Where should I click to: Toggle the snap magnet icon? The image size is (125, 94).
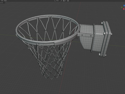point(64,1)
